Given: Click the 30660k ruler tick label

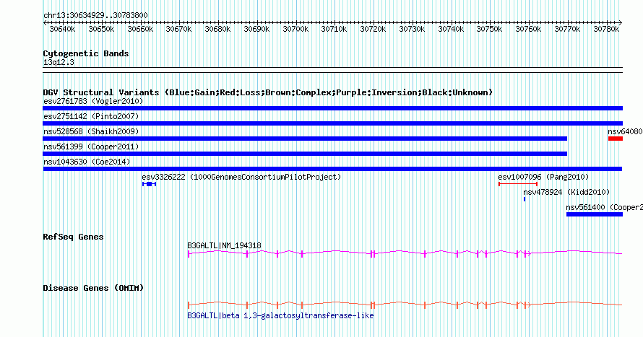Looking at the screenshot, I should (x=140, y=29).
